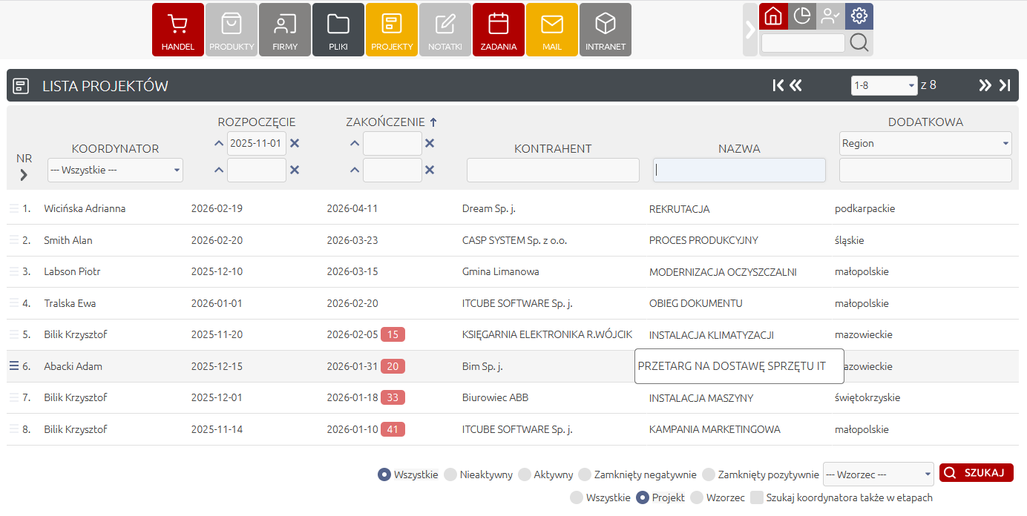This screenshot has height=516, width=1027.
Task: Open the Modernizacja Oczyszczalni project
Action: point(722,272)
